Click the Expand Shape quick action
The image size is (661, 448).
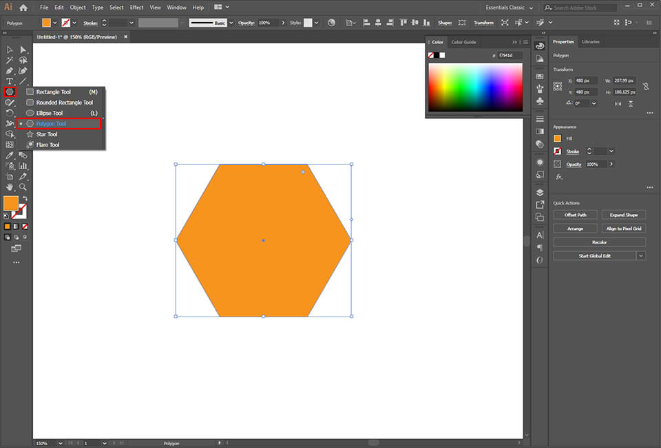pyautogui.click(x=623, y=214)
